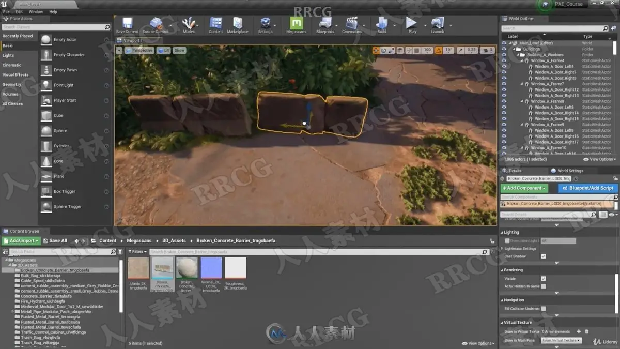Image resolution: width=620 pixels, height=349 pixels.
Task: Click new folder icon in World Outliner
Action: (613, 28)
